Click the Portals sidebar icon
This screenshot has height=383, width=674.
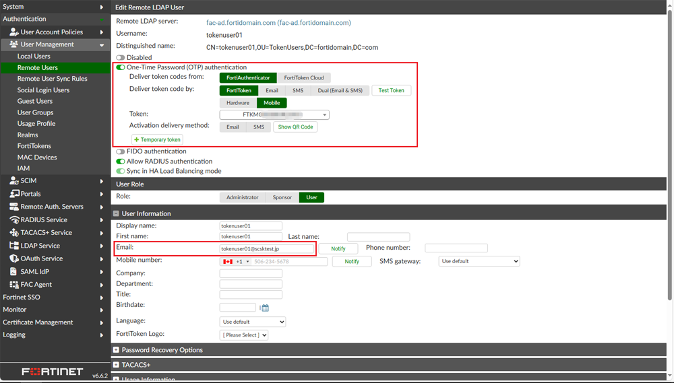[x=14, y=194]
